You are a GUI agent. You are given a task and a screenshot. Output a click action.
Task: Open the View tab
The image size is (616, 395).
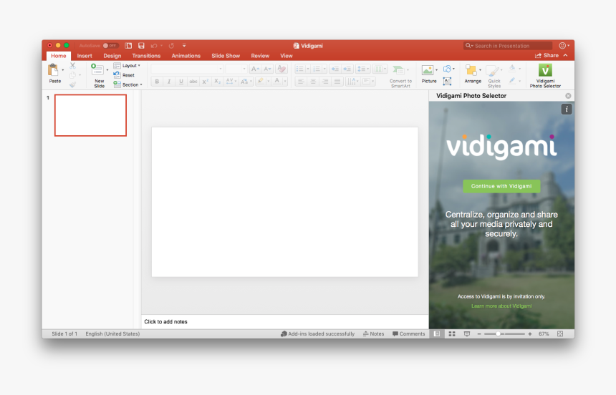pos(287,56)
